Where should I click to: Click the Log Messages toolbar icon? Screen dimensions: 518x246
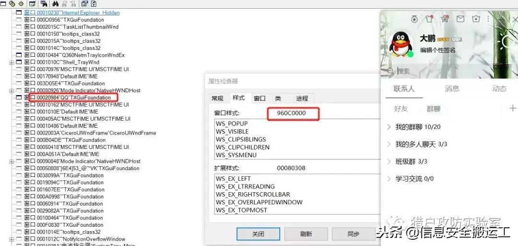[x=33, y=4]
